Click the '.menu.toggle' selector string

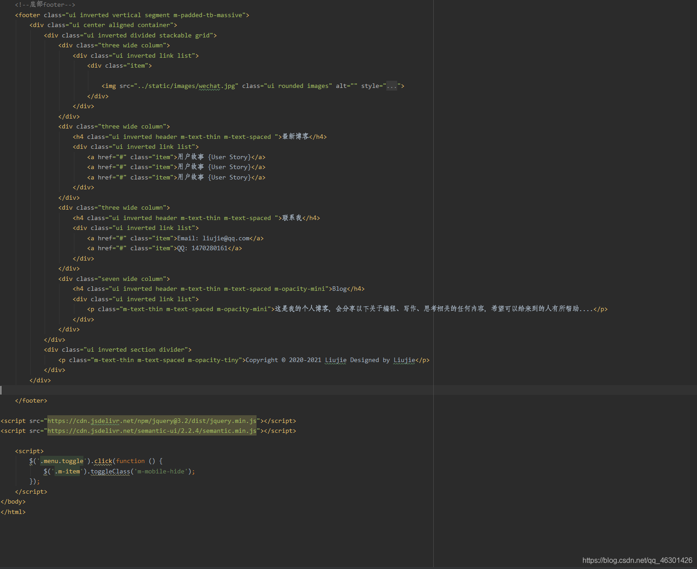62,461
